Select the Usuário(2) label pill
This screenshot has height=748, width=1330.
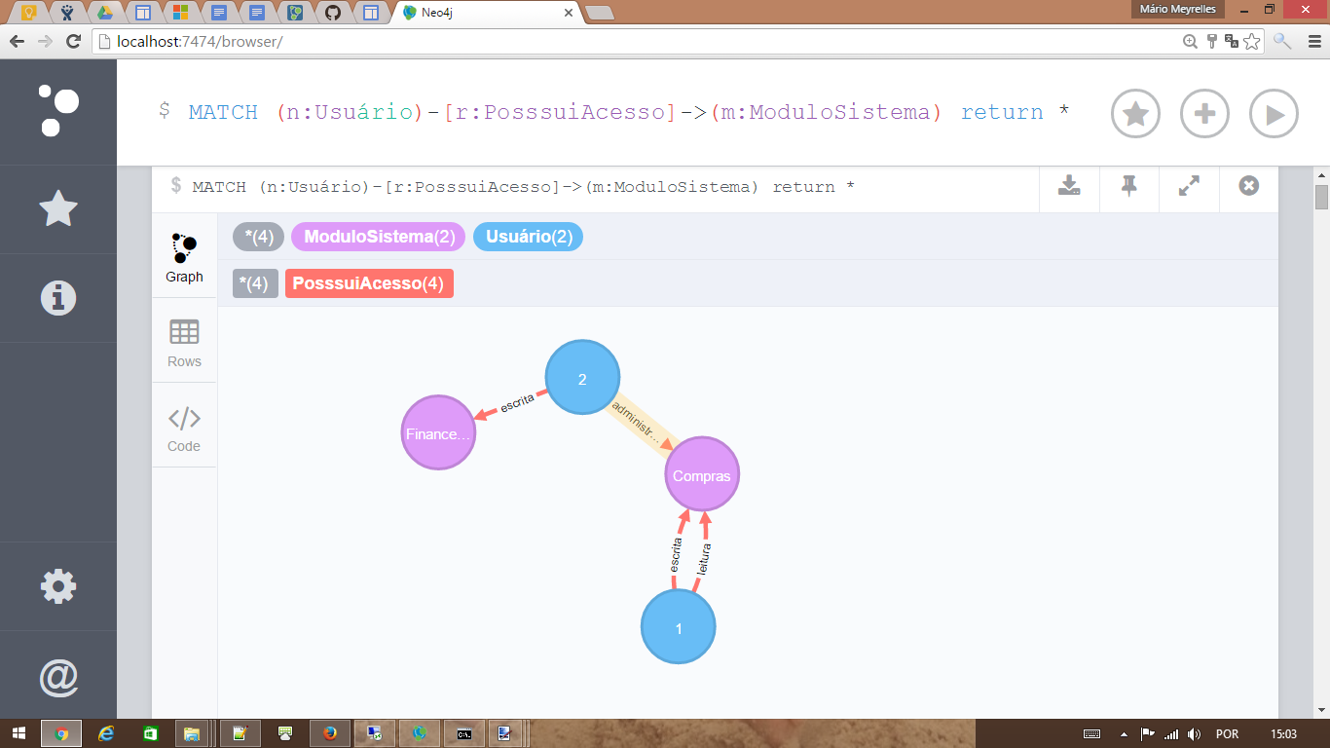(x=528, y=237)
